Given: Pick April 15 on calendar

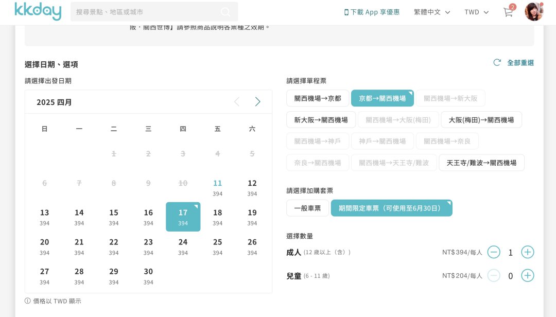Looking at the screenshot, I should pos(113,217).
